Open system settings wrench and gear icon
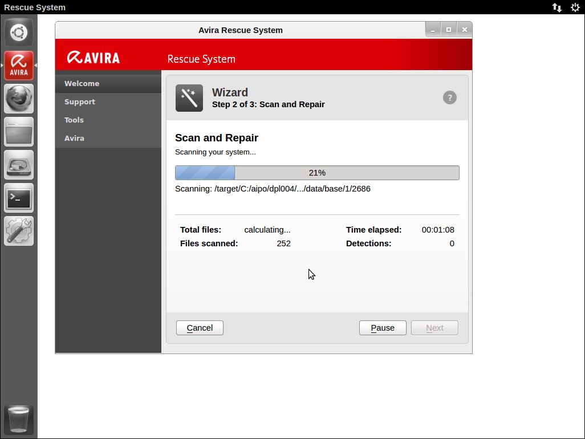 [x=19, y=231]
